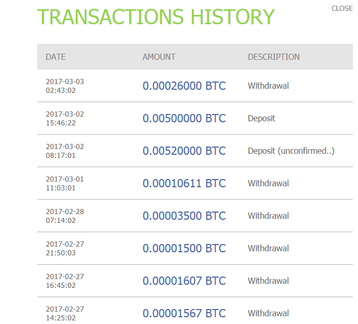This screenshot has height=324, width=358.
Task: Select the 0.00520000 BTC amount
Action: (x=184, y=151)
